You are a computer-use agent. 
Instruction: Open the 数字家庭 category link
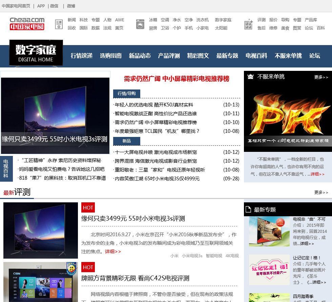223,20
